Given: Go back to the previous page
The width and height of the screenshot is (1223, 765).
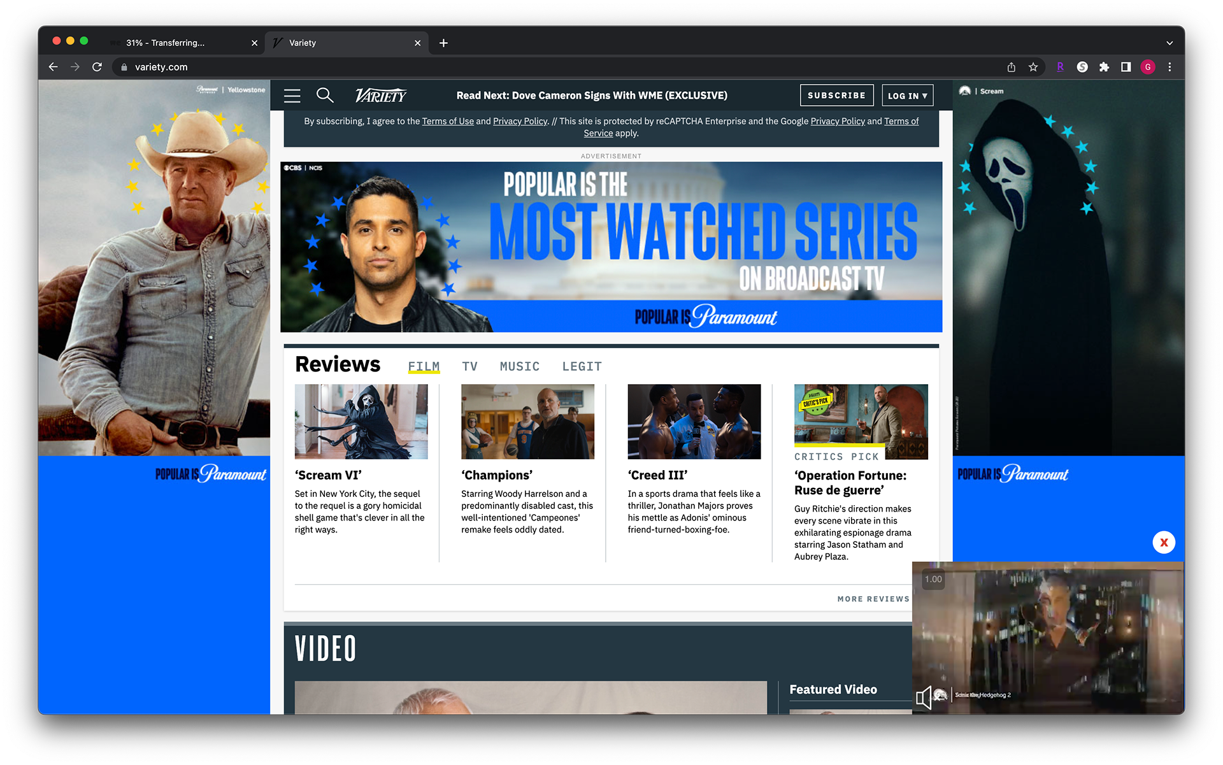Looking at the screenshot, I should point(54,67).
